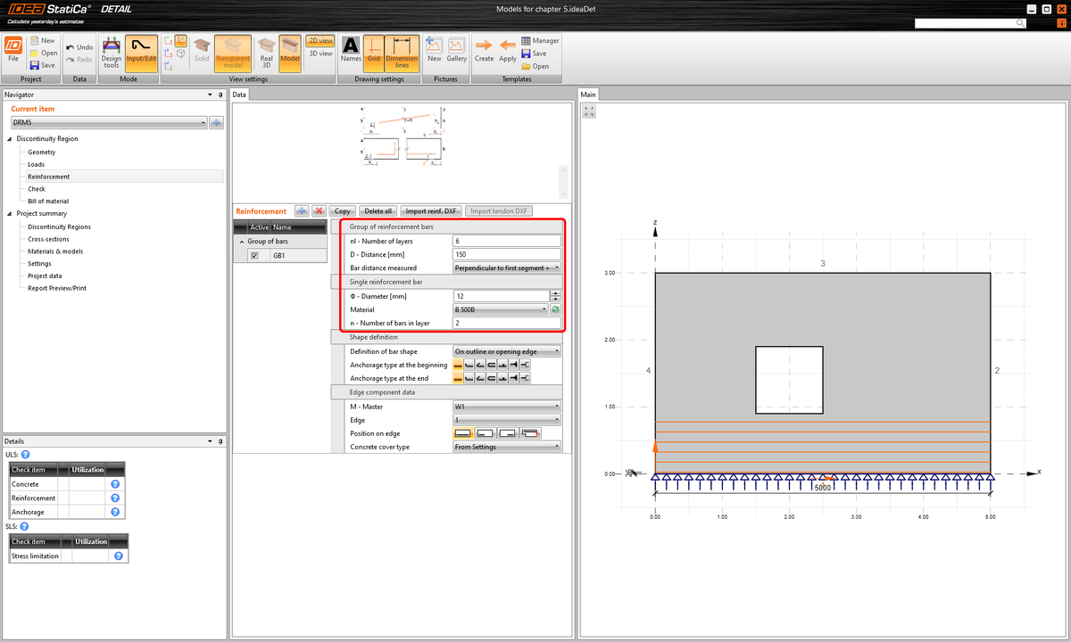
Task: Select the Design tools mode icon
Action: tap(111, 53)
